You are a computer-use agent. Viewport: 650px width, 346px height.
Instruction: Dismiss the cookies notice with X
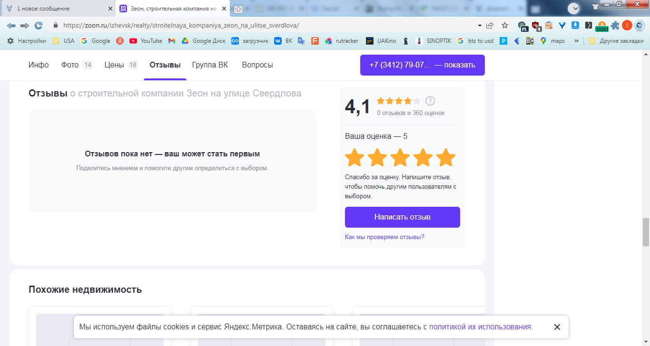(x=557, y=327)
